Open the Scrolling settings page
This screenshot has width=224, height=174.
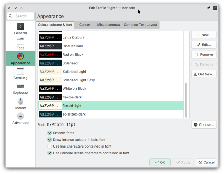tap(20, 74)
